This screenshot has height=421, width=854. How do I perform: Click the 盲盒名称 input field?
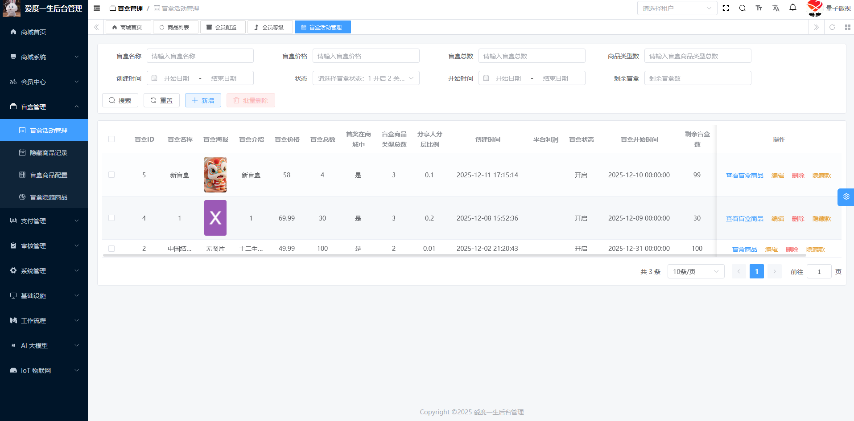pos(200,56)
